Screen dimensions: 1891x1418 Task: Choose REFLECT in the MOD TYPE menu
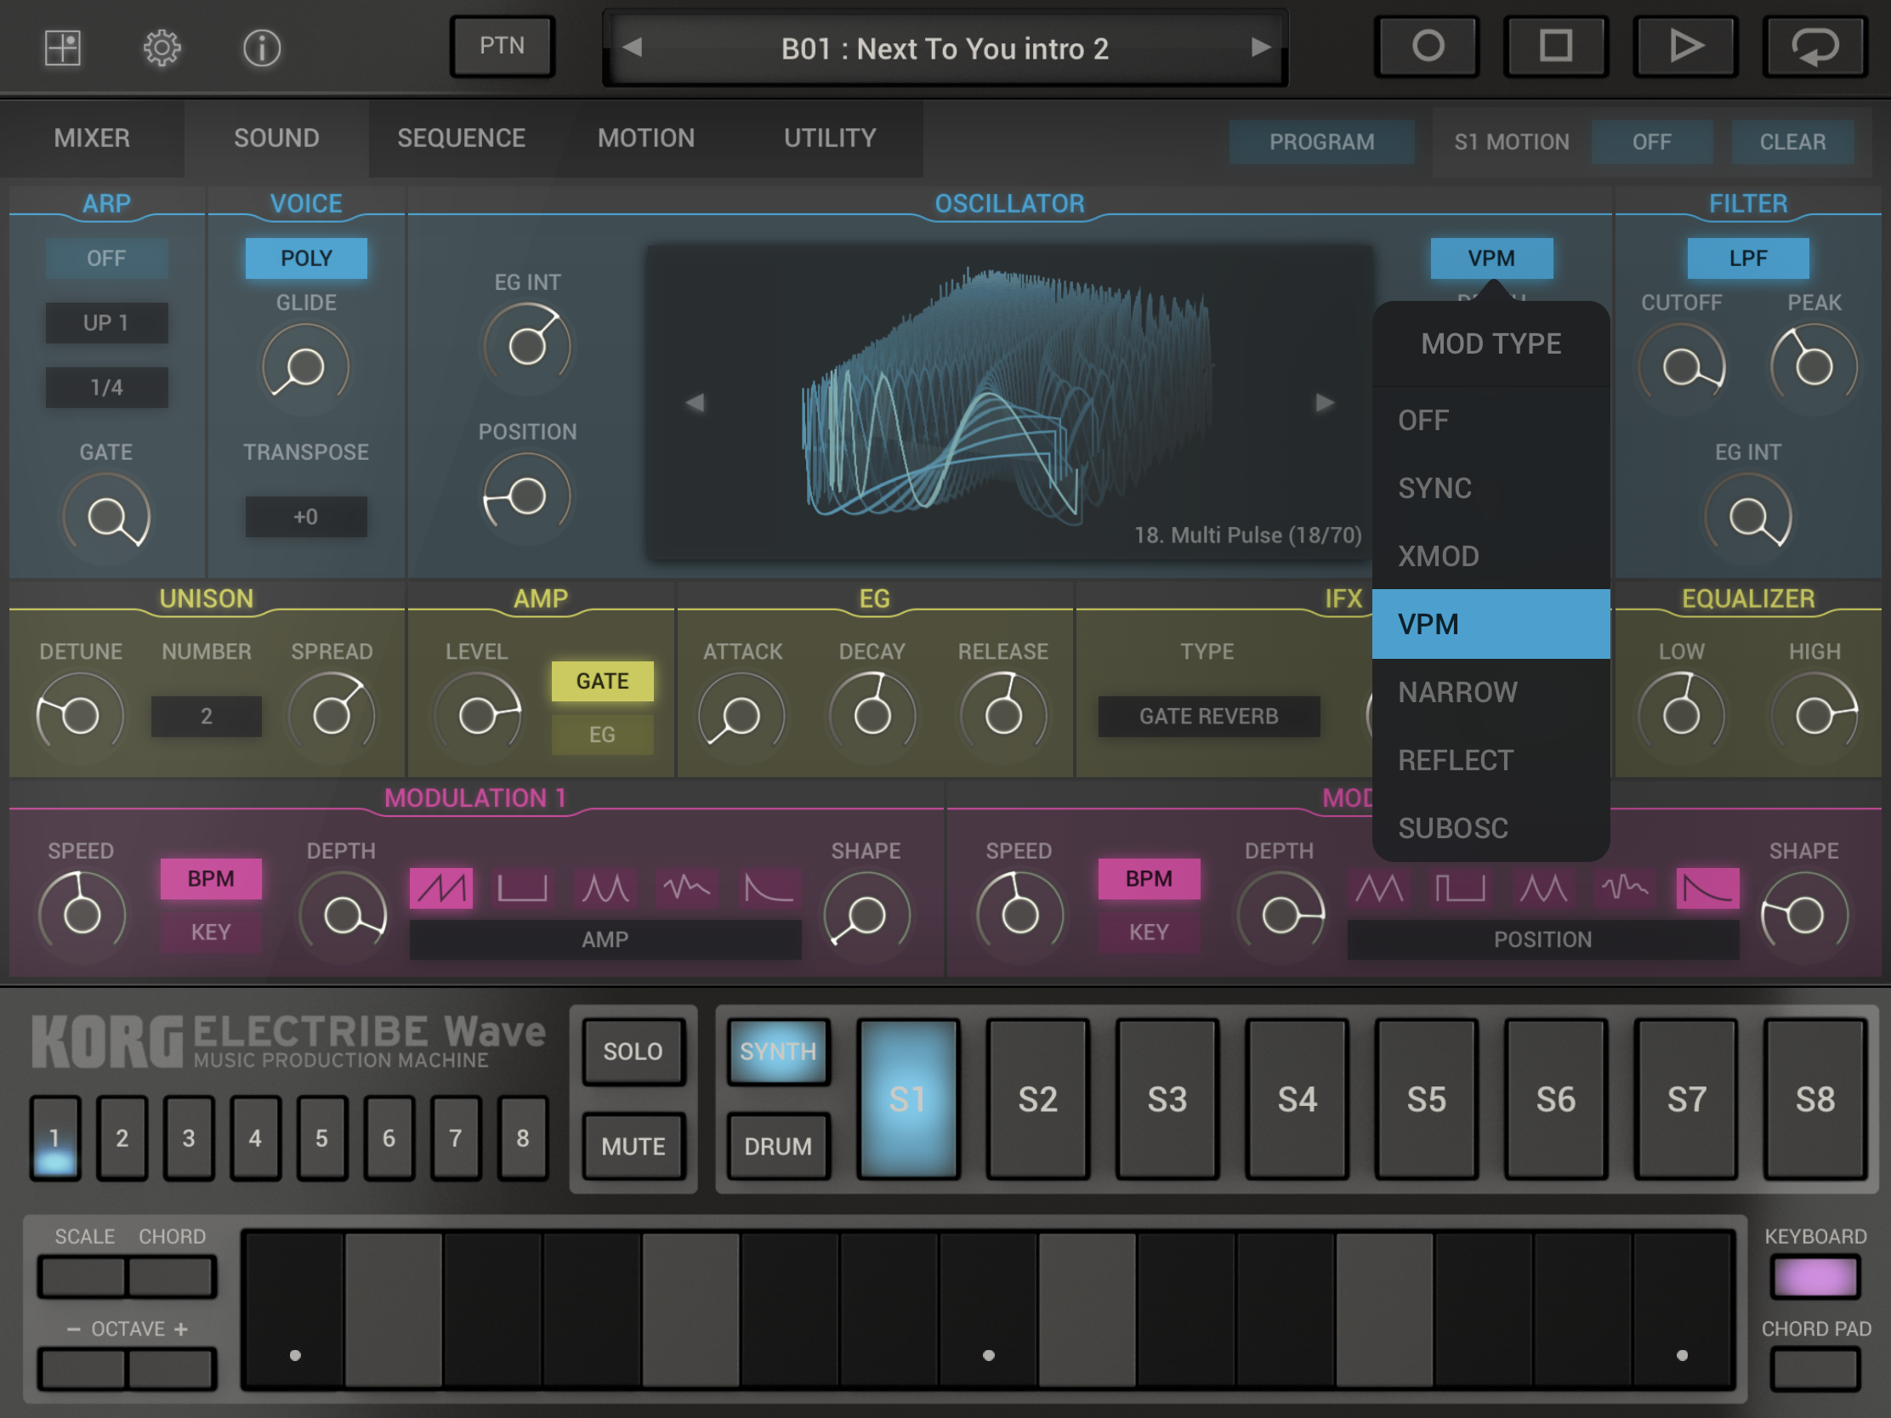1491,761
